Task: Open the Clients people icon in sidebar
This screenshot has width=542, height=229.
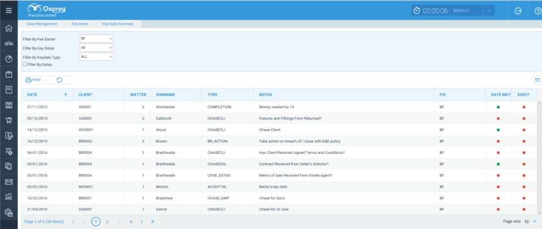Action: (8, 44)
